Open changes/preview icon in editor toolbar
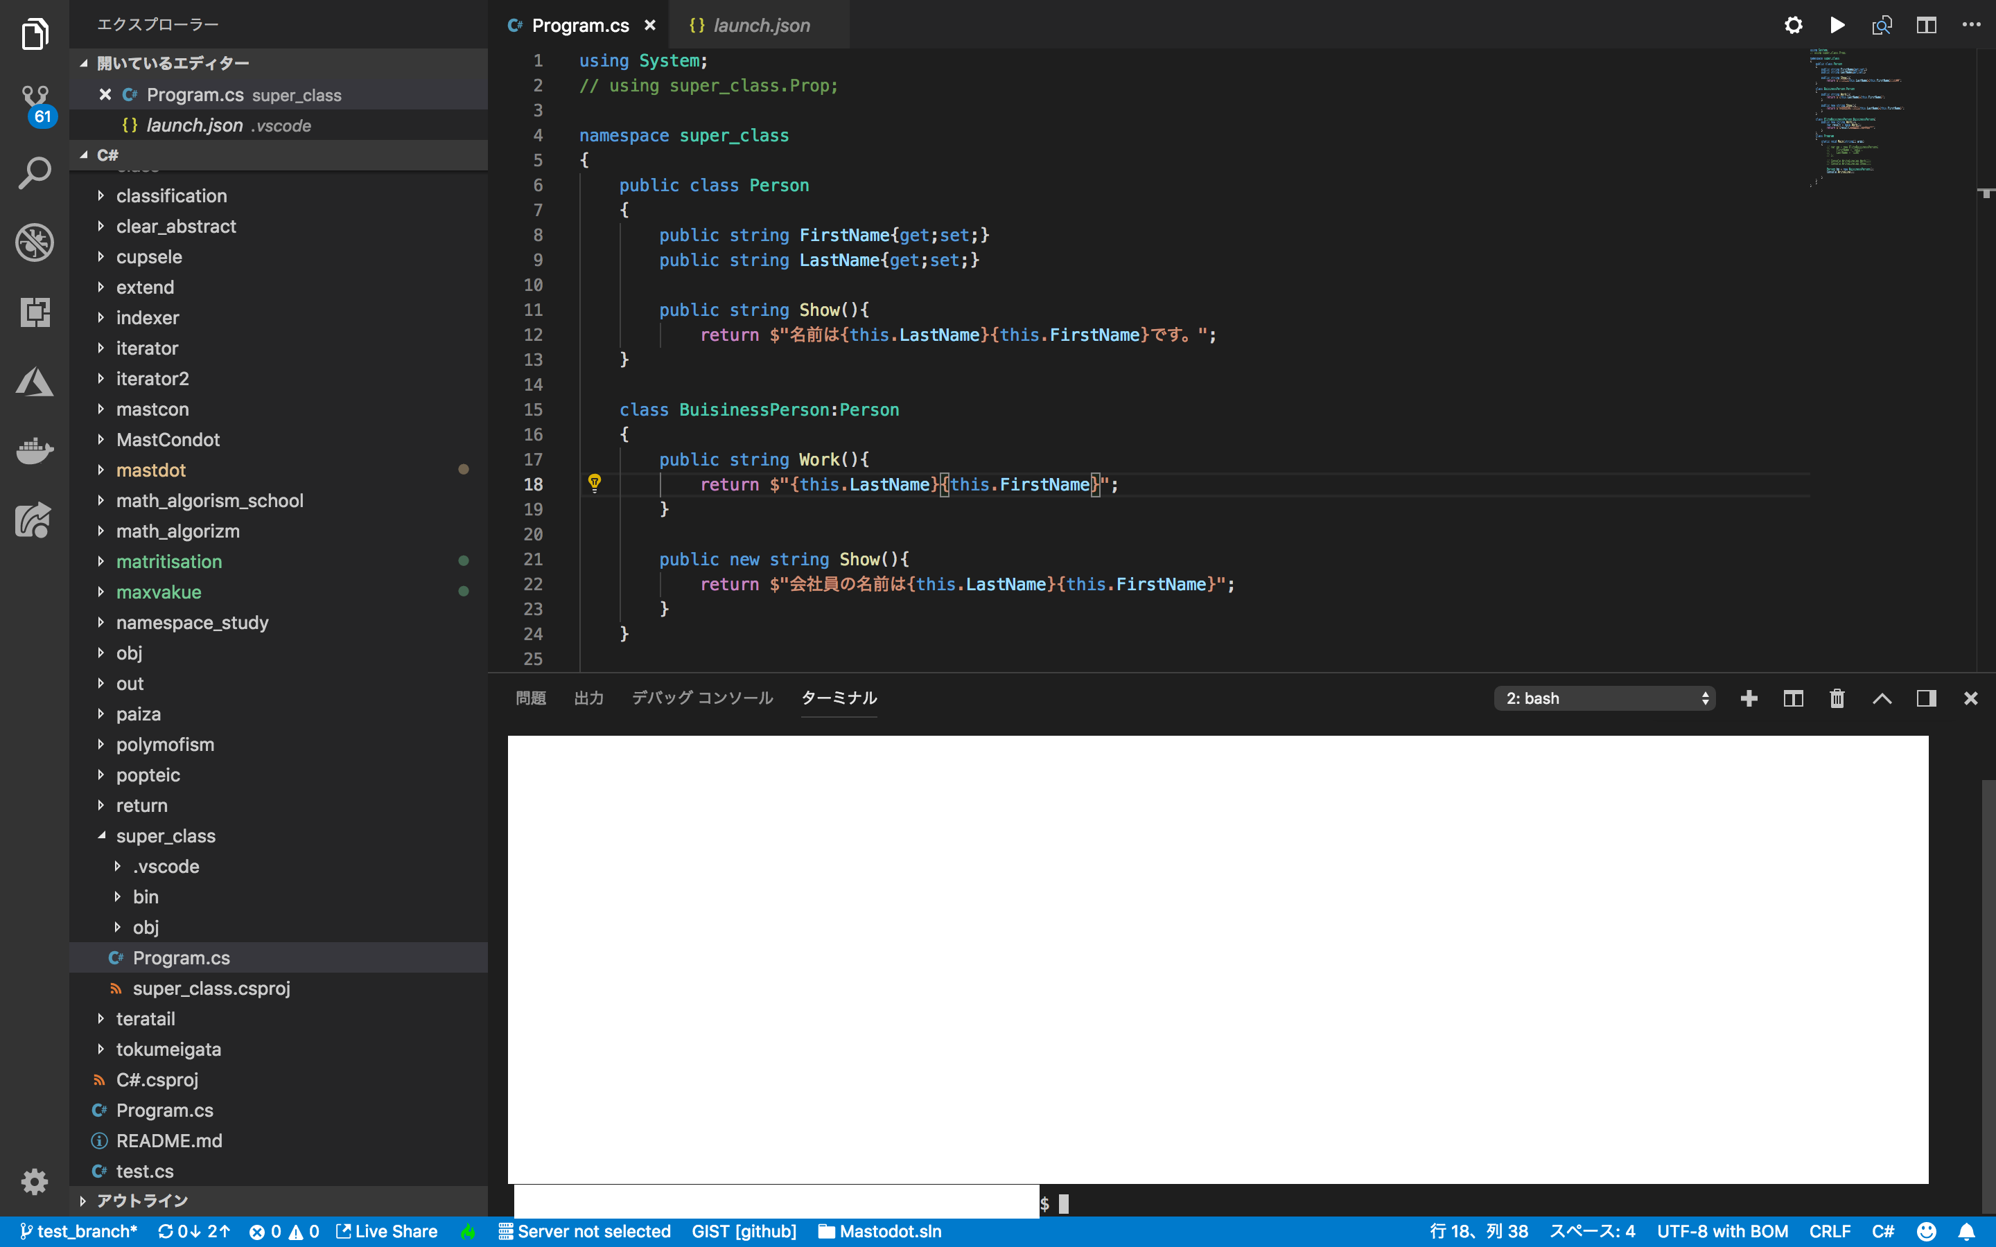 [1882, 25]
